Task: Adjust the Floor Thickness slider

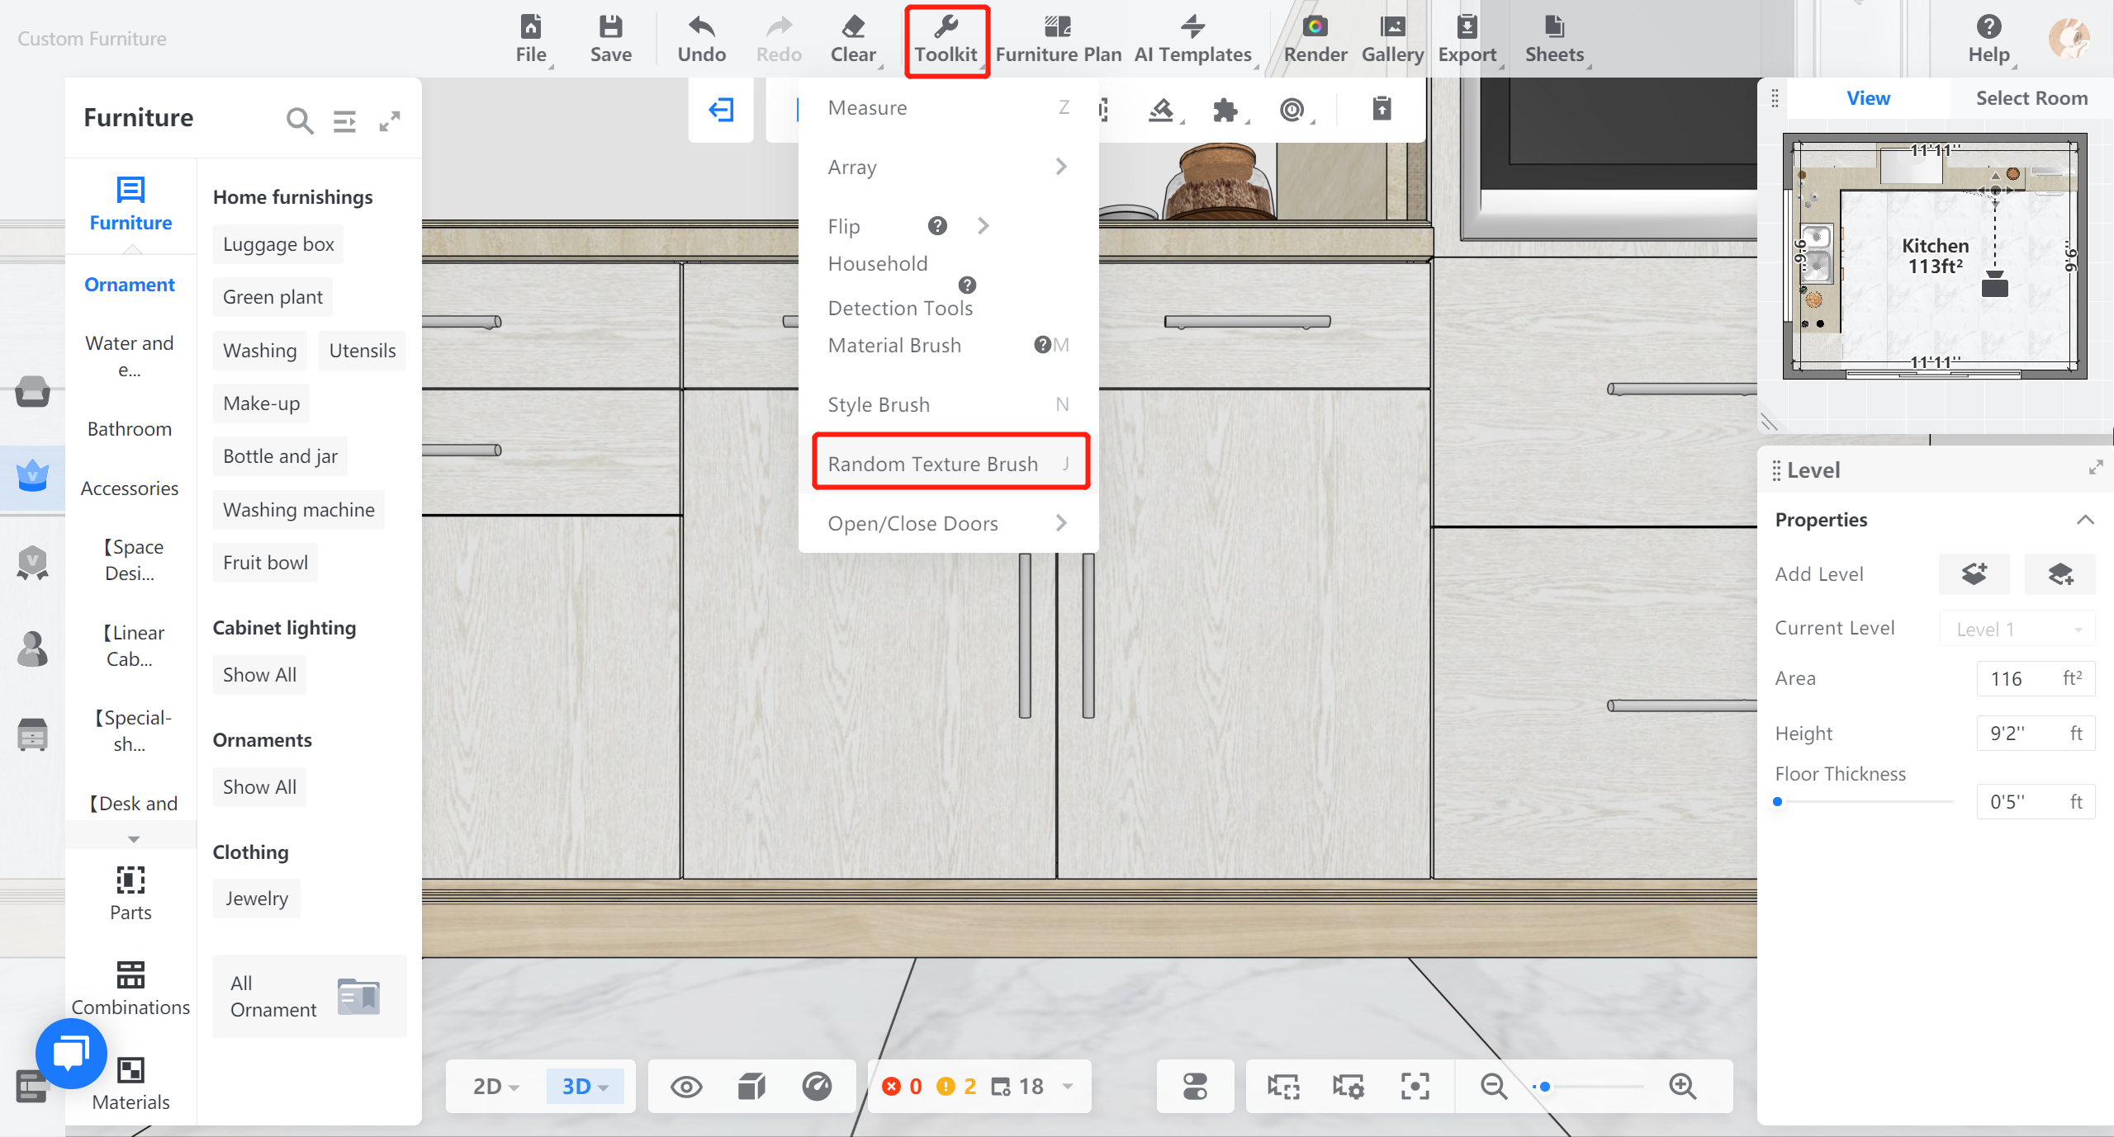Action: (x=1778, y=801)
